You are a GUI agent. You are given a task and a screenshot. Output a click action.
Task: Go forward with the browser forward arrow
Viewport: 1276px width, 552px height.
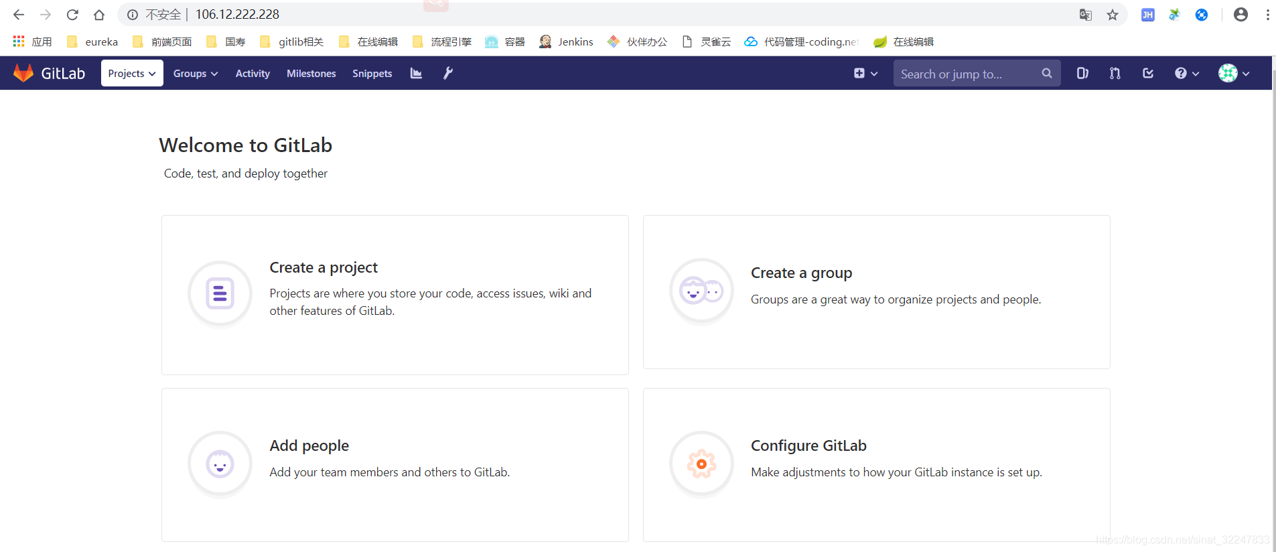pyautogui.click(x=46, y=14)
